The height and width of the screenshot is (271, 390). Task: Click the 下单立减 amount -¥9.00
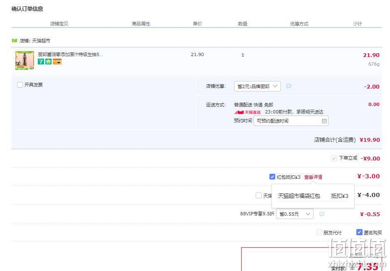point(370,158)
